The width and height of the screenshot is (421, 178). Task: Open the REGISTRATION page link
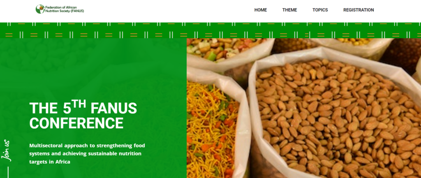pyautogui.click(x=359, y=10)
